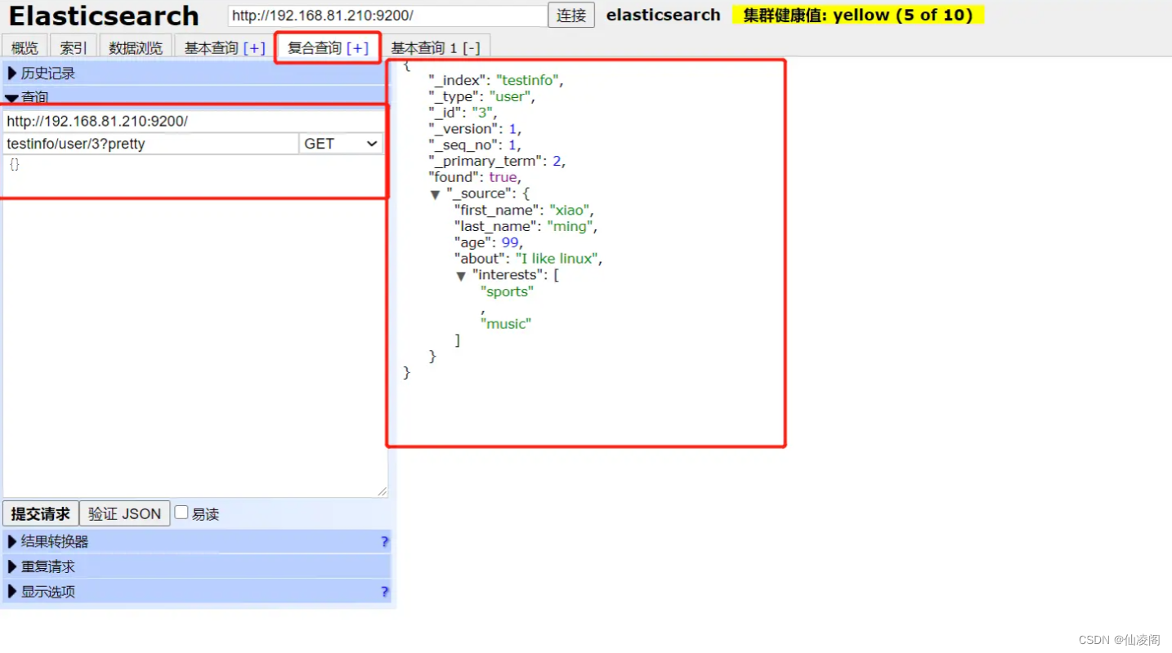Open the 数据浏览 data browser tab
This screenshot has height=653, width=1172.
pyautogui.click(x=136, y=47)
